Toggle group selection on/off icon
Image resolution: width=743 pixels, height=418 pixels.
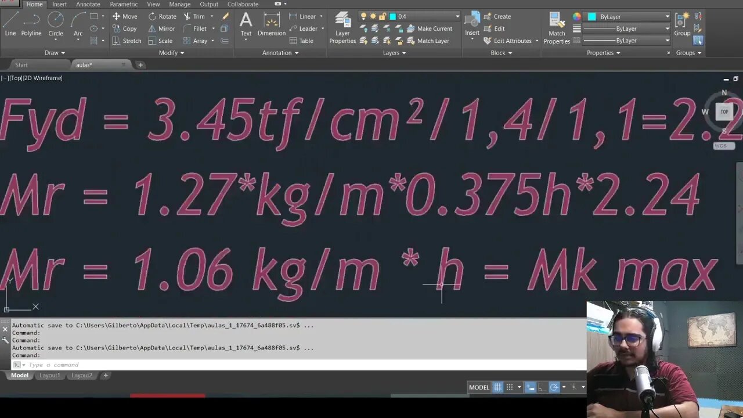698,41
